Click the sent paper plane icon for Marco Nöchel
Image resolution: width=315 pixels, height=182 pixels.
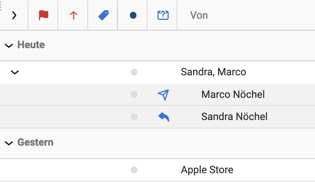[163, 94]
